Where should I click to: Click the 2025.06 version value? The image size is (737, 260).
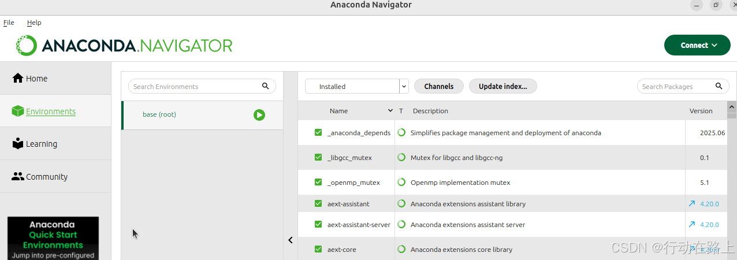pyautogui.click(x=712, y=133)
